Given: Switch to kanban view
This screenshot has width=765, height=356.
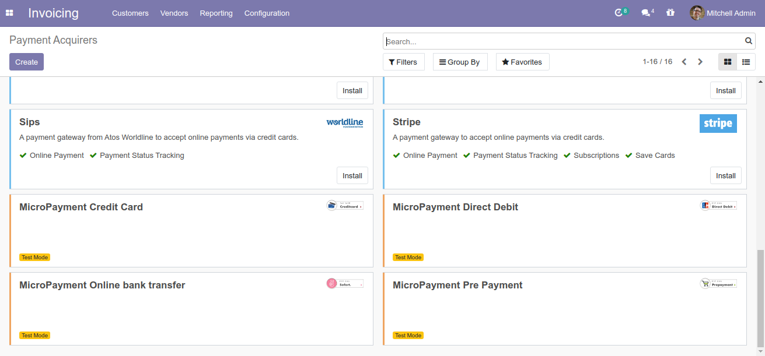Looking at the screenshot, I should coord(728,62).
